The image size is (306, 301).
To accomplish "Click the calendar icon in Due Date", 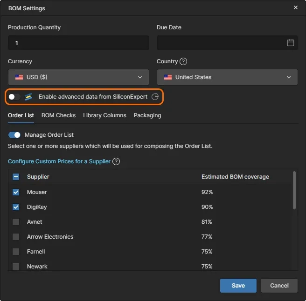I will click(x=291, y=43).
